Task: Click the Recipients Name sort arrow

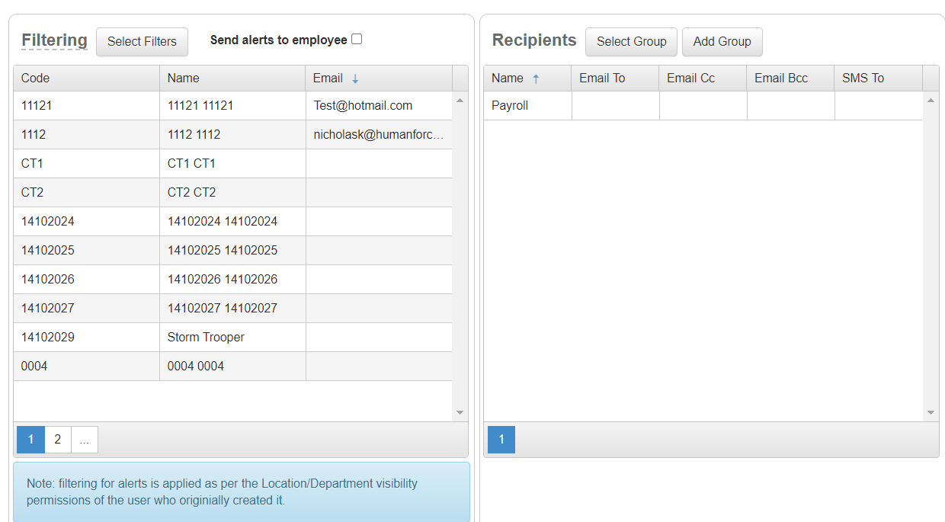Action: (x=536, y=78)
